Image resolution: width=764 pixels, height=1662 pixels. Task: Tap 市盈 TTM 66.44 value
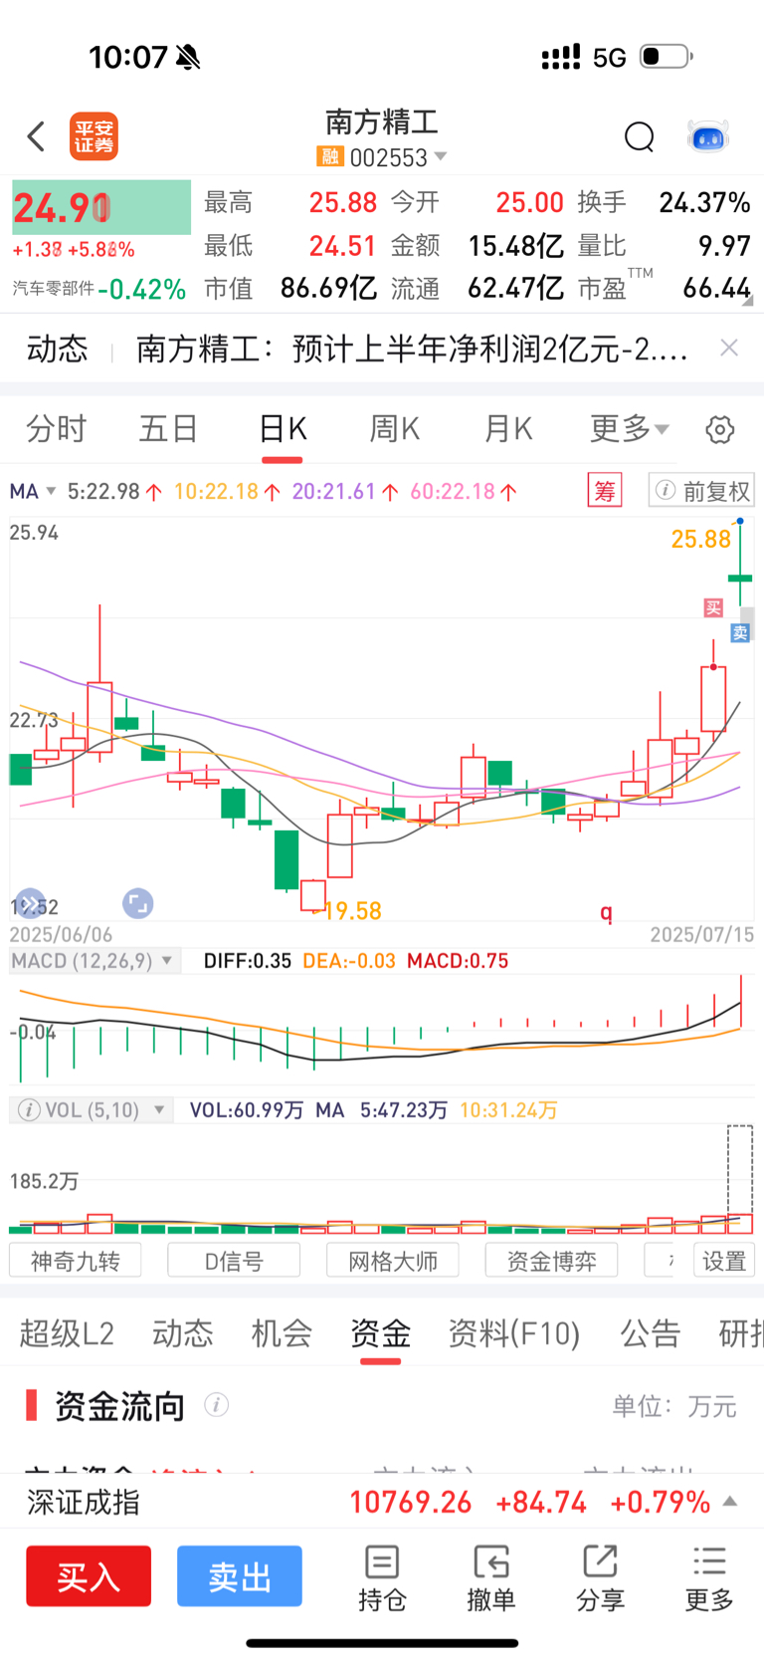[716, 289]
